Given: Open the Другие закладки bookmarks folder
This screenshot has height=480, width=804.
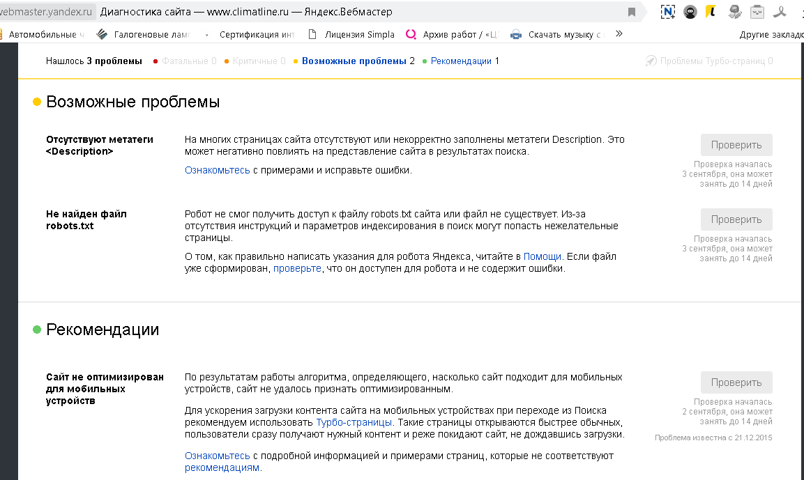Looking at the screenshot, I should 771,34.
